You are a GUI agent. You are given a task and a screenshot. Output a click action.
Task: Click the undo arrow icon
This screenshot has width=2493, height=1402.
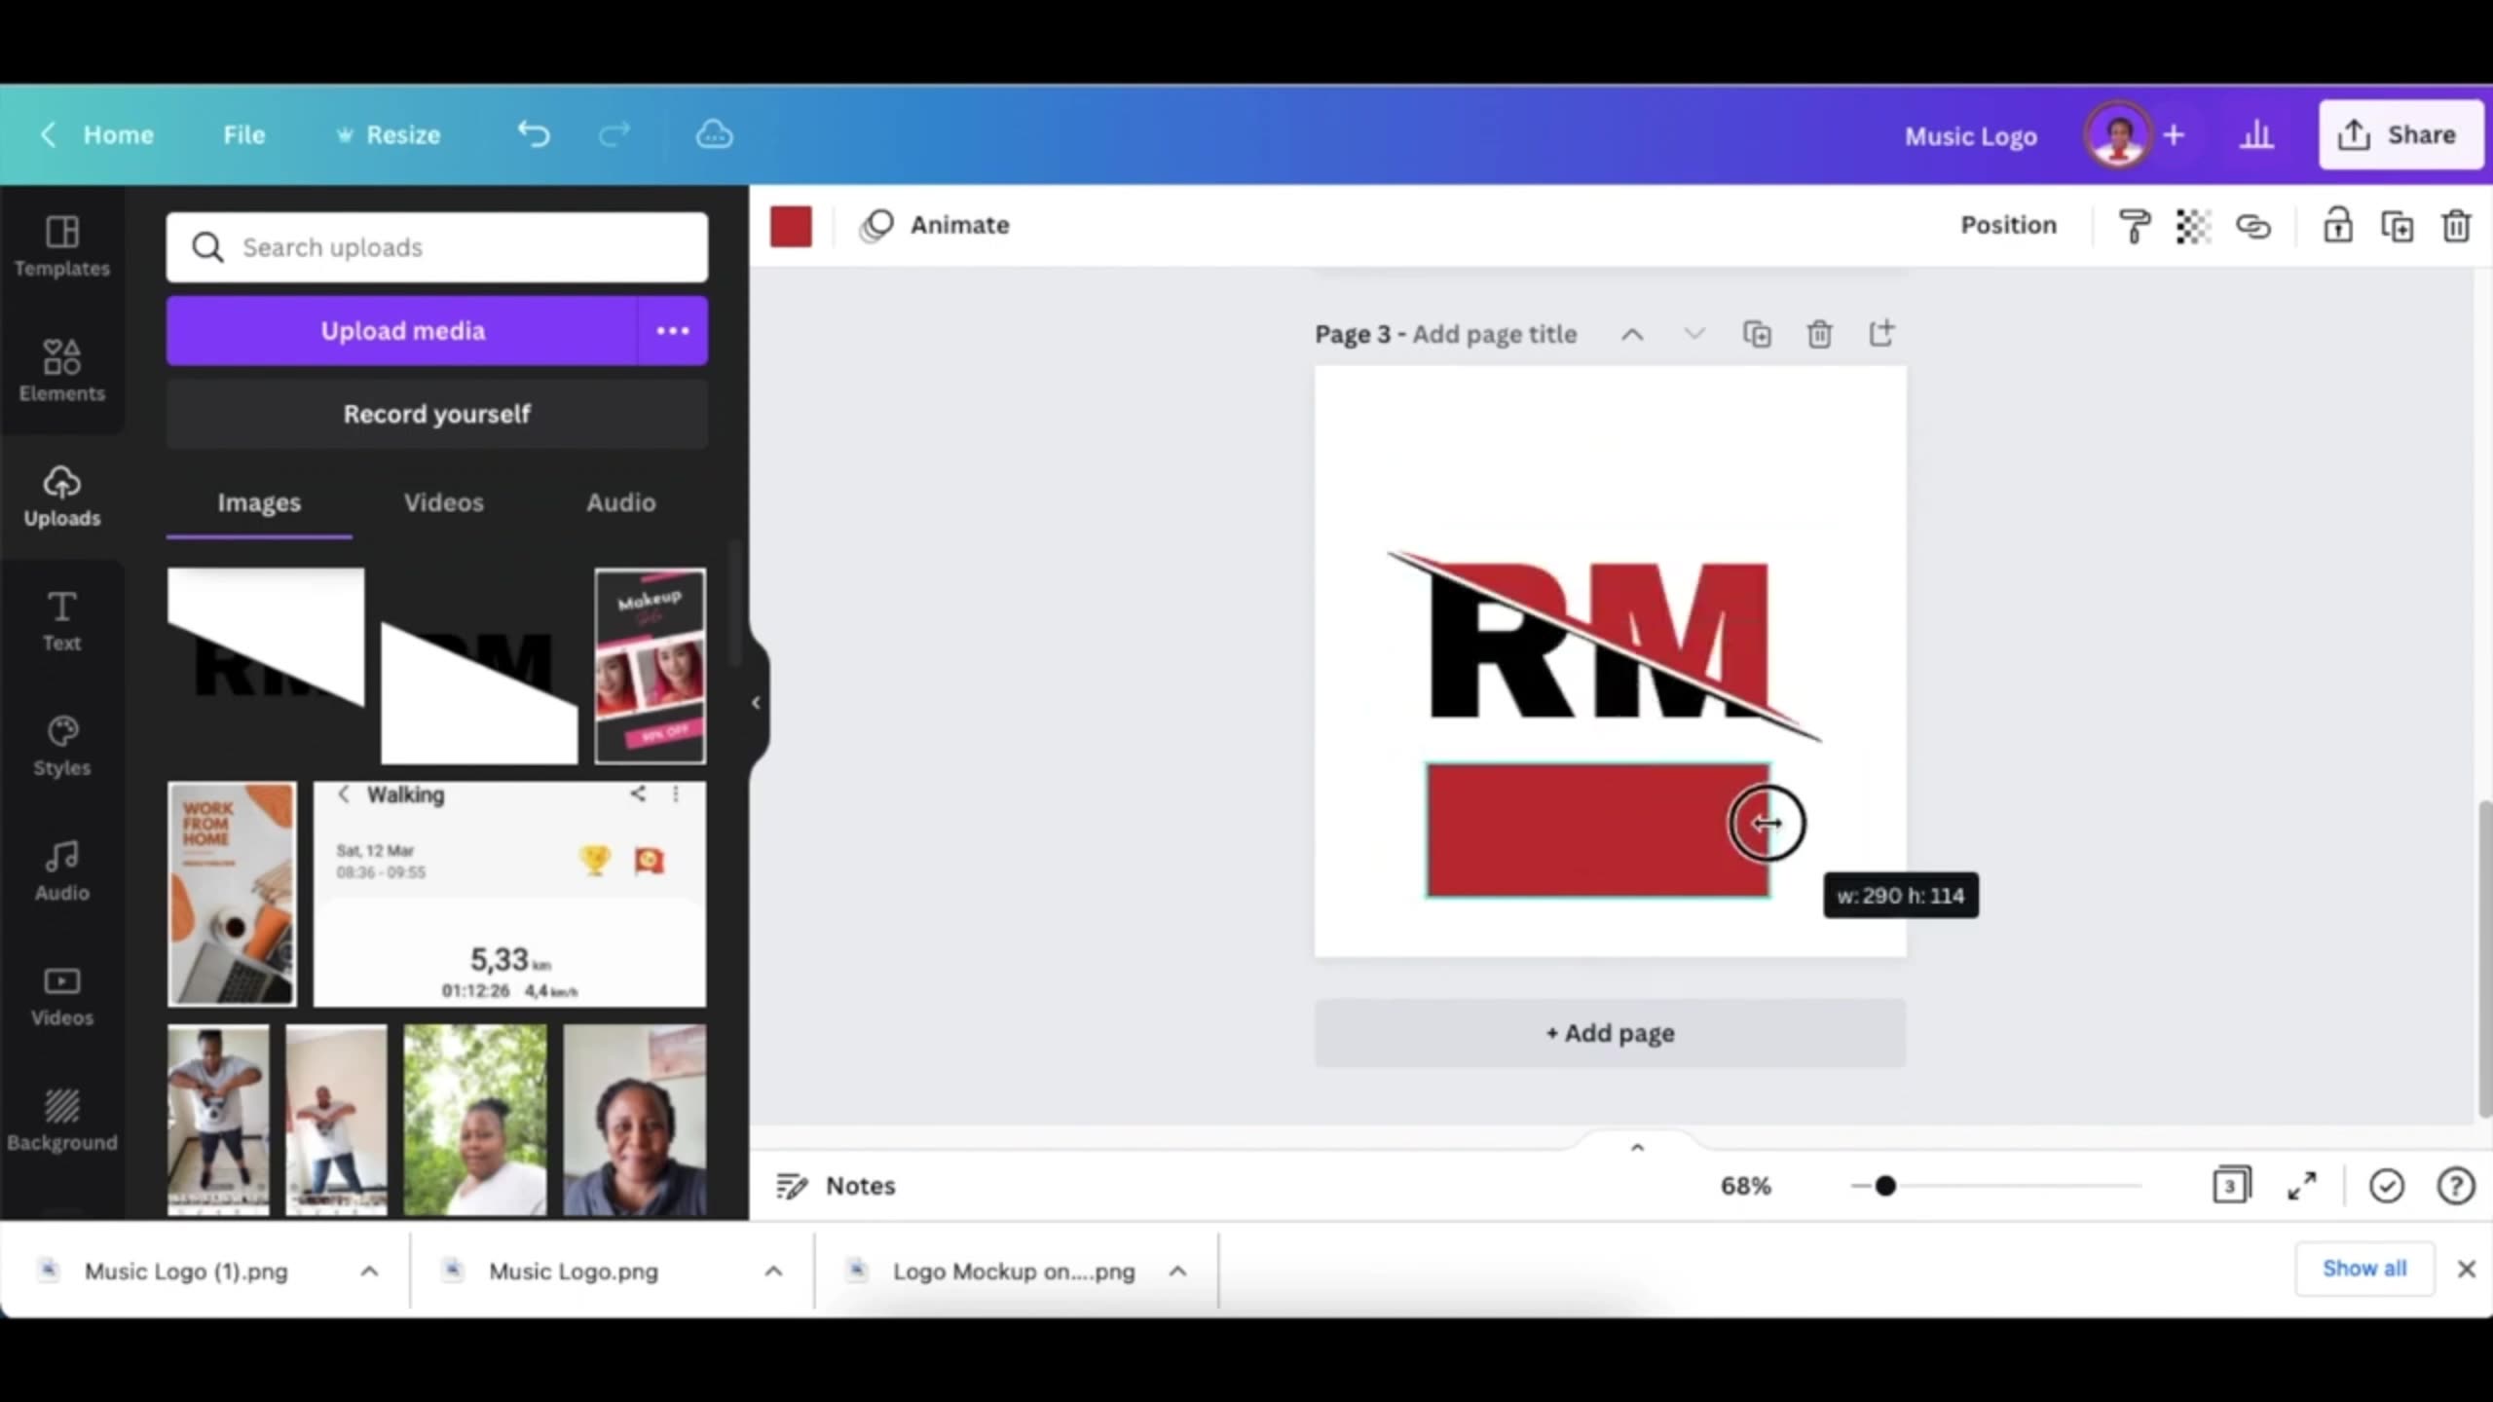click(x=533, y=134)
